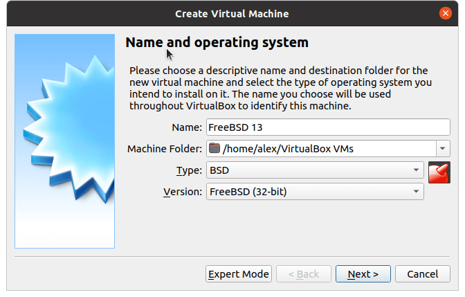Expand the Type dropdown showing BSD
Image resolution: width=465 pixels, height=297 pixels.
tap(315, 170)
